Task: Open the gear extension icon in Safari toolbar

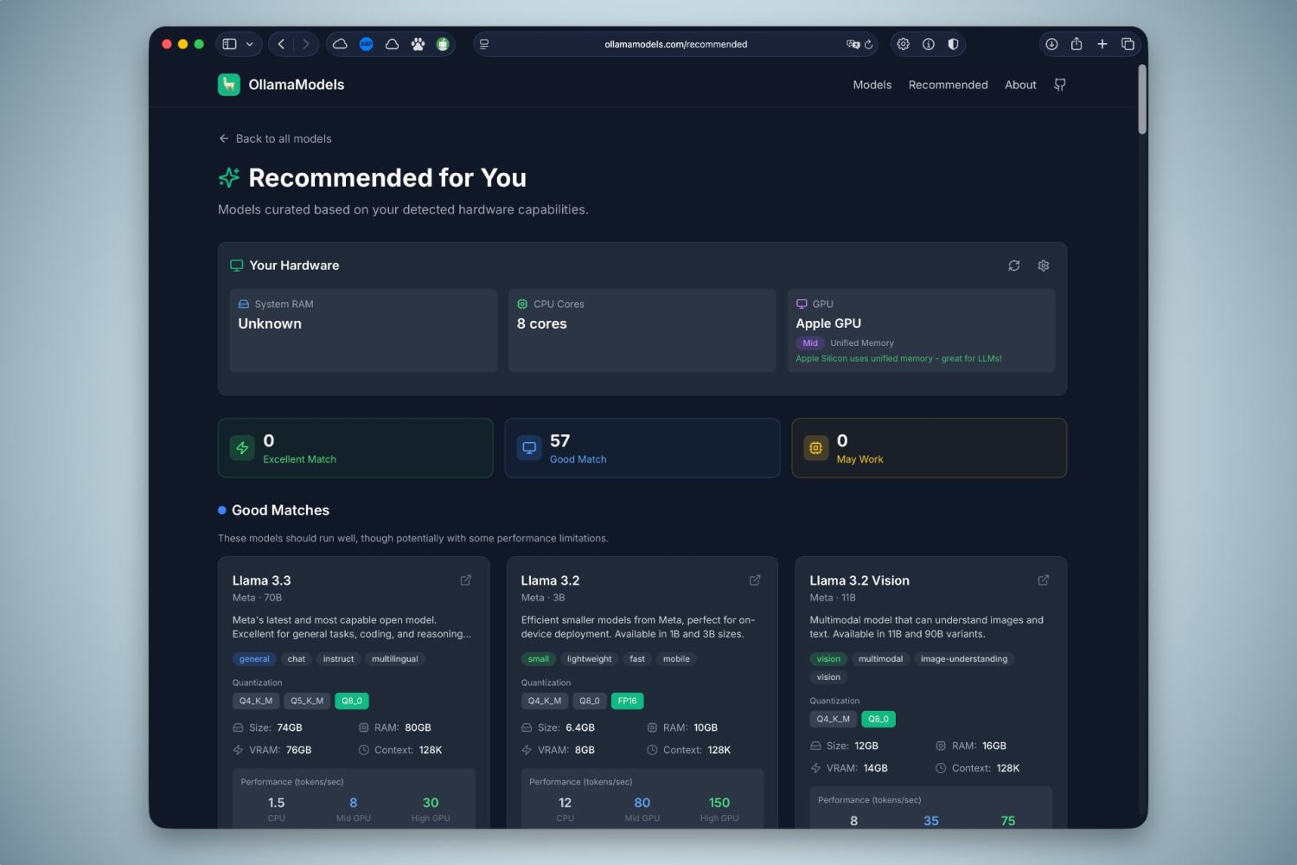Action: (903, 44)
